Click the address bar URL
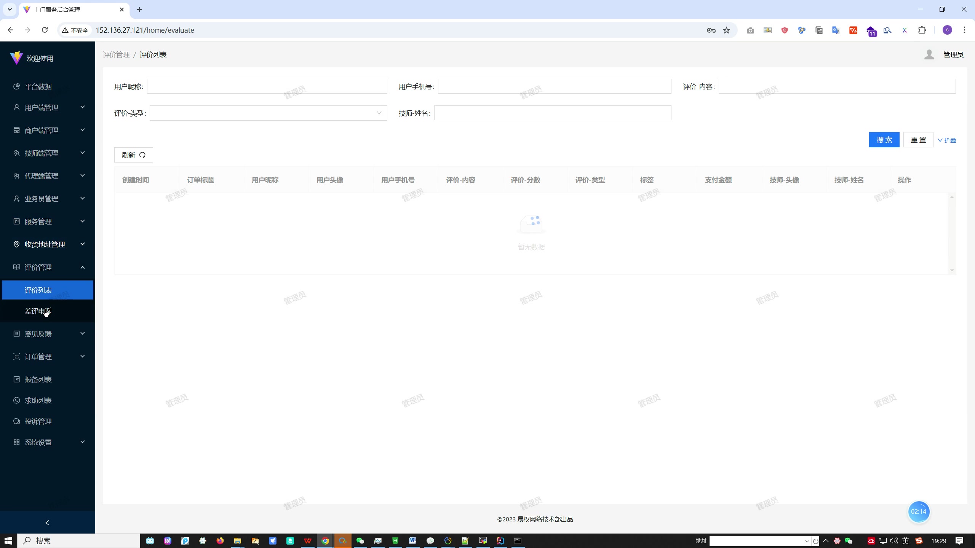This screenshot has width=975, height=548. (x=145, y=30)
